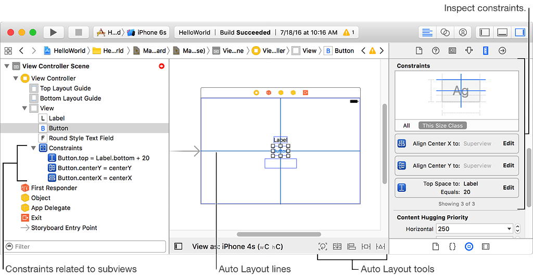
Task: Show the Assistant editor
Action: pos(445,32)
